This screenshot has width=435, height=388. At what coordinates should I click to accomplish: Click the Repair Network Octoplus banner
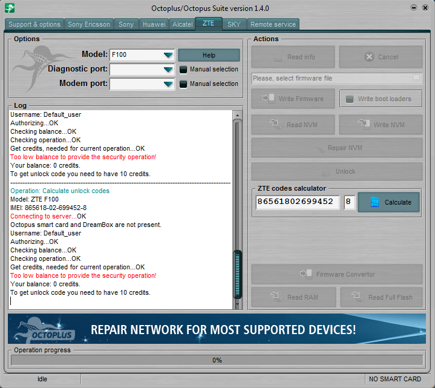[x=217, y=329]
